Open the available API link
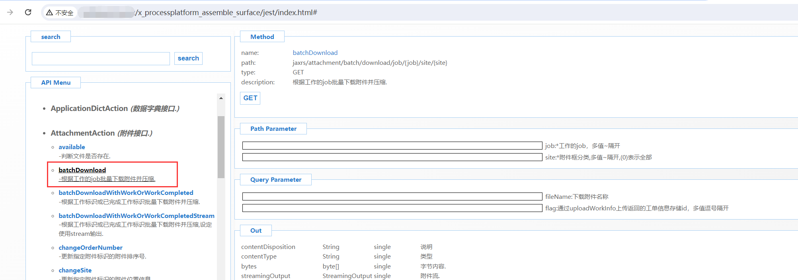The height and width of the screenshot is (280, 798). tap(72, 147)
